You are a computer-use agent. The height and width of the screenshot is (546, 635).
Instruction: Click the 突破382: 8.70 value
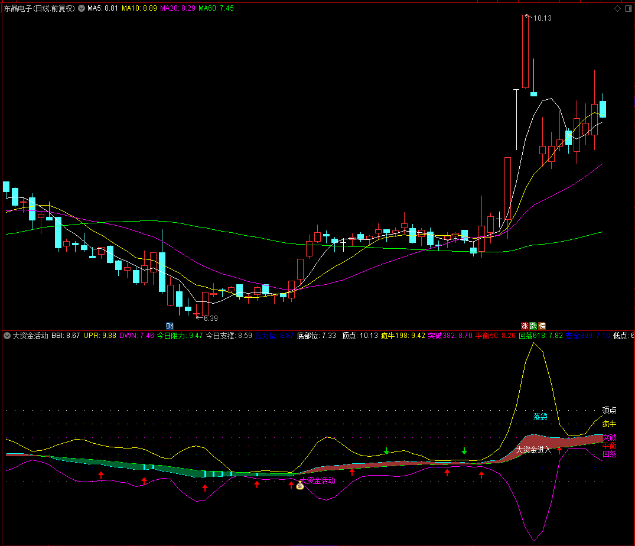(x=450, y=336)
